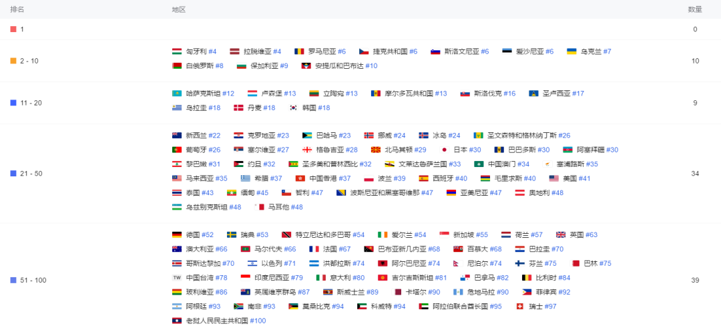The height and width of the screenshot is (332, 721).
Task: Click the orange swatch for rank 2 - 10
Action: (x=13, y=61)
